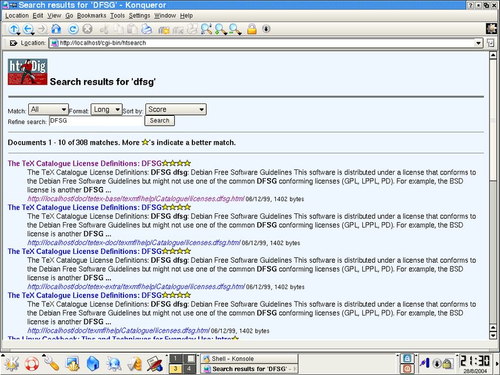
Task: Open the Settings menu
Action: pos(139,15)
